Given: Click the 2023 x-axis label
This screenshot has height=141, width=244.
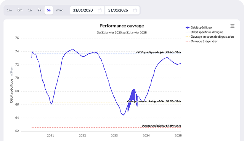Looking at the screenshot, I should click(114, 136).
